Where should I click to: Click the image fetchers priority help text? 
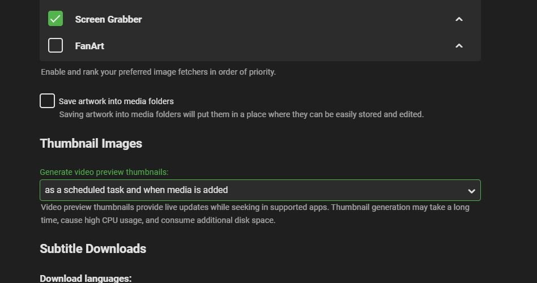click(x=158, y=72)
